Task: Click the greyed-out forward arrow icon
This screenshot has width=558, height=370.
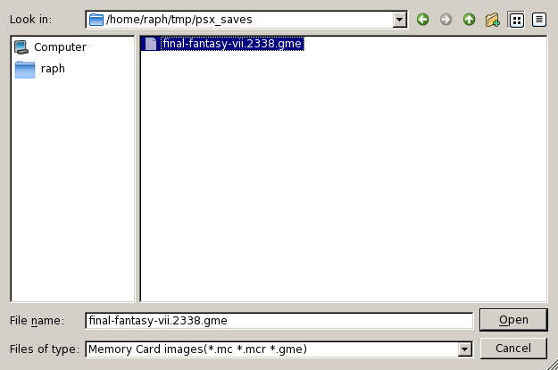Action: (x=446, y=20)
